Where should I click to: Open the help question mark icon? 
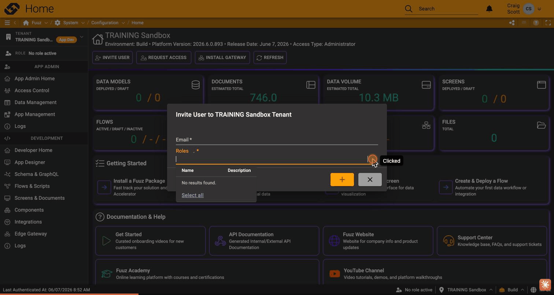[x=536, y=23]
